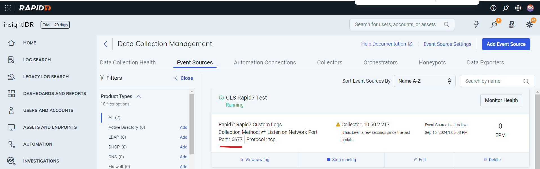Image resolution: width=540 pixels, height=169 pixels.
Task: Collapse the Product Types section
Action: [x=139, y=96]
